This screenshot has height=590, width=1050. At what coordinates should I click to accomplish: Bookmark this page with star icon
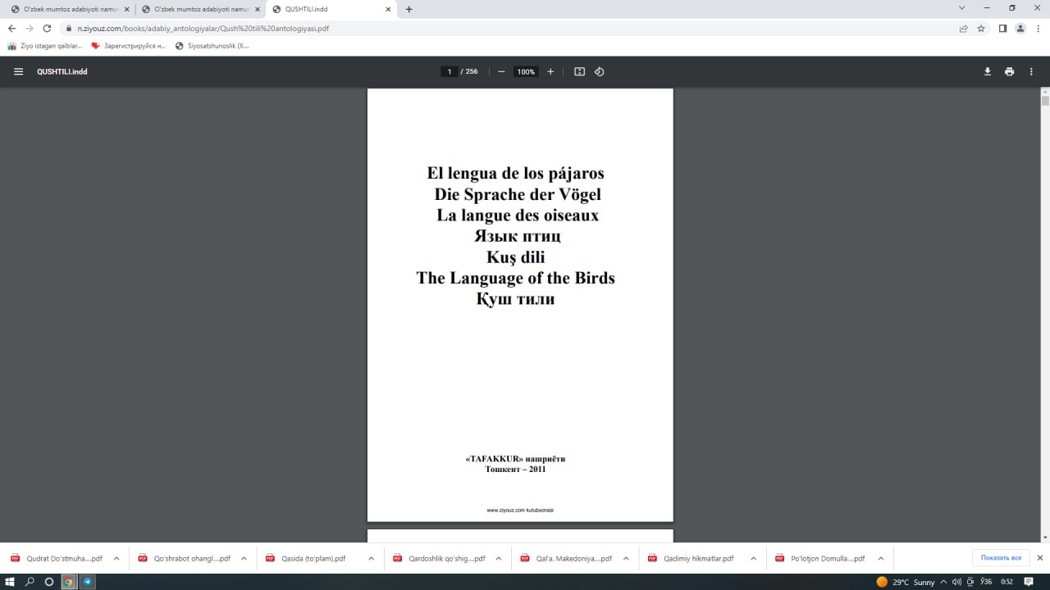(981, 28)
